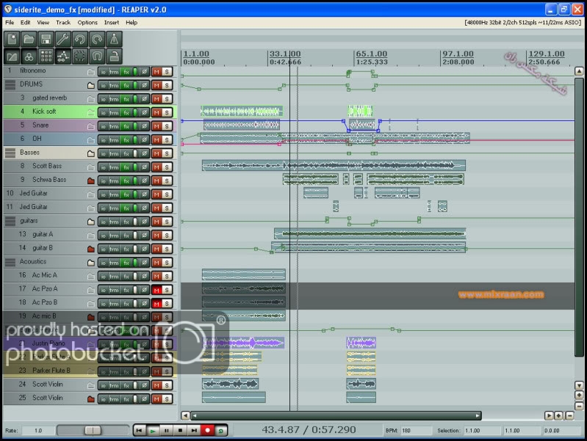Toggle snap magnet icon
Image resolution: width=587 pixels, height=441 pixels.
point(97,56)
